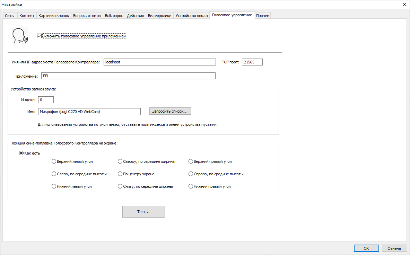Click the 'Отмена' button
This screenshot has width=410, height=255.
coord(394,248)
